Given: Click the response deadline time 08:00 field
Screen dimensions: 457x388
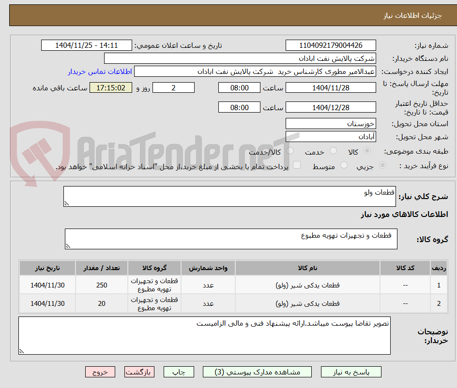Looking at the screenshot, I should (x=239, y=87).
